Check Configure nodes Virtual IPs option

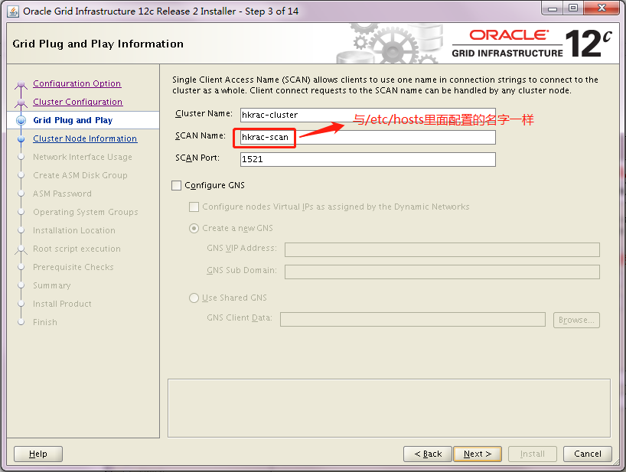click(194, 207)
